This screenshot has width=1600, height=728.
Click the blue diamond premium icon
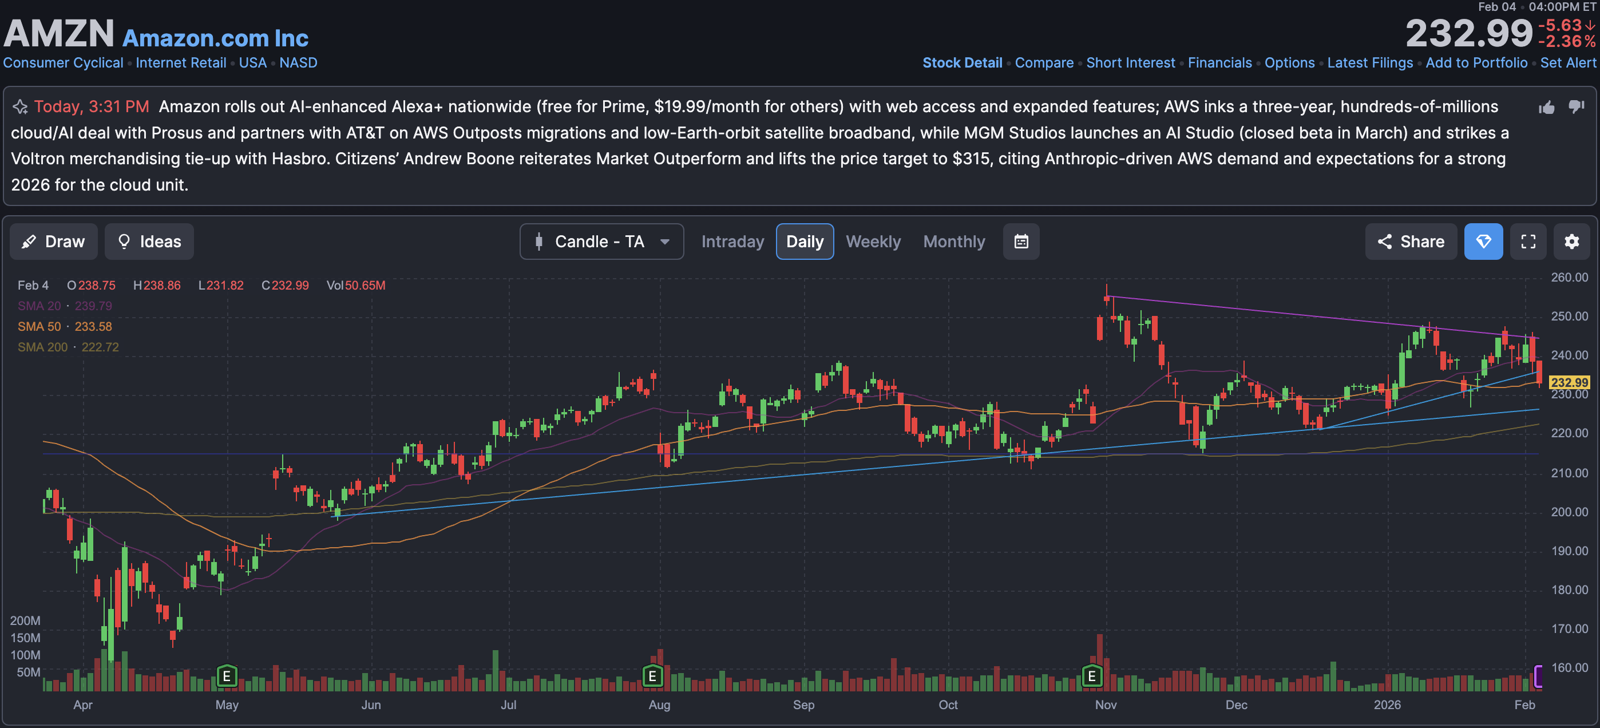(1483, 242)
